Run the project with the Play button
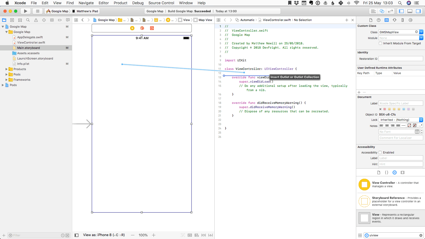Viewport: 425px width, 239px height. click(25, 11)
